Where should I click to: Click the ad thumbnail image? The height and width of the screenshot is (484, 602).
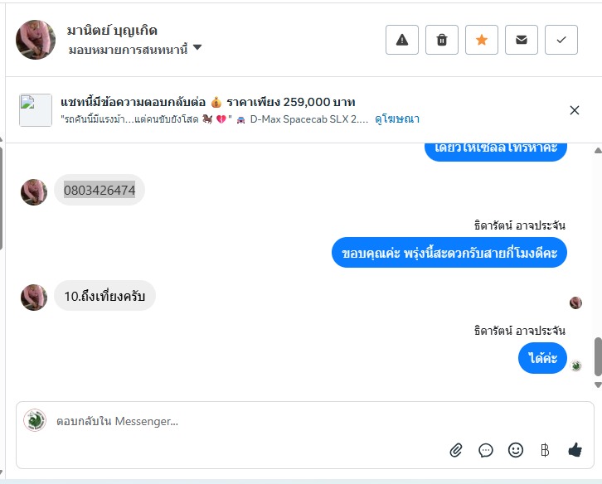pos(36,110)
